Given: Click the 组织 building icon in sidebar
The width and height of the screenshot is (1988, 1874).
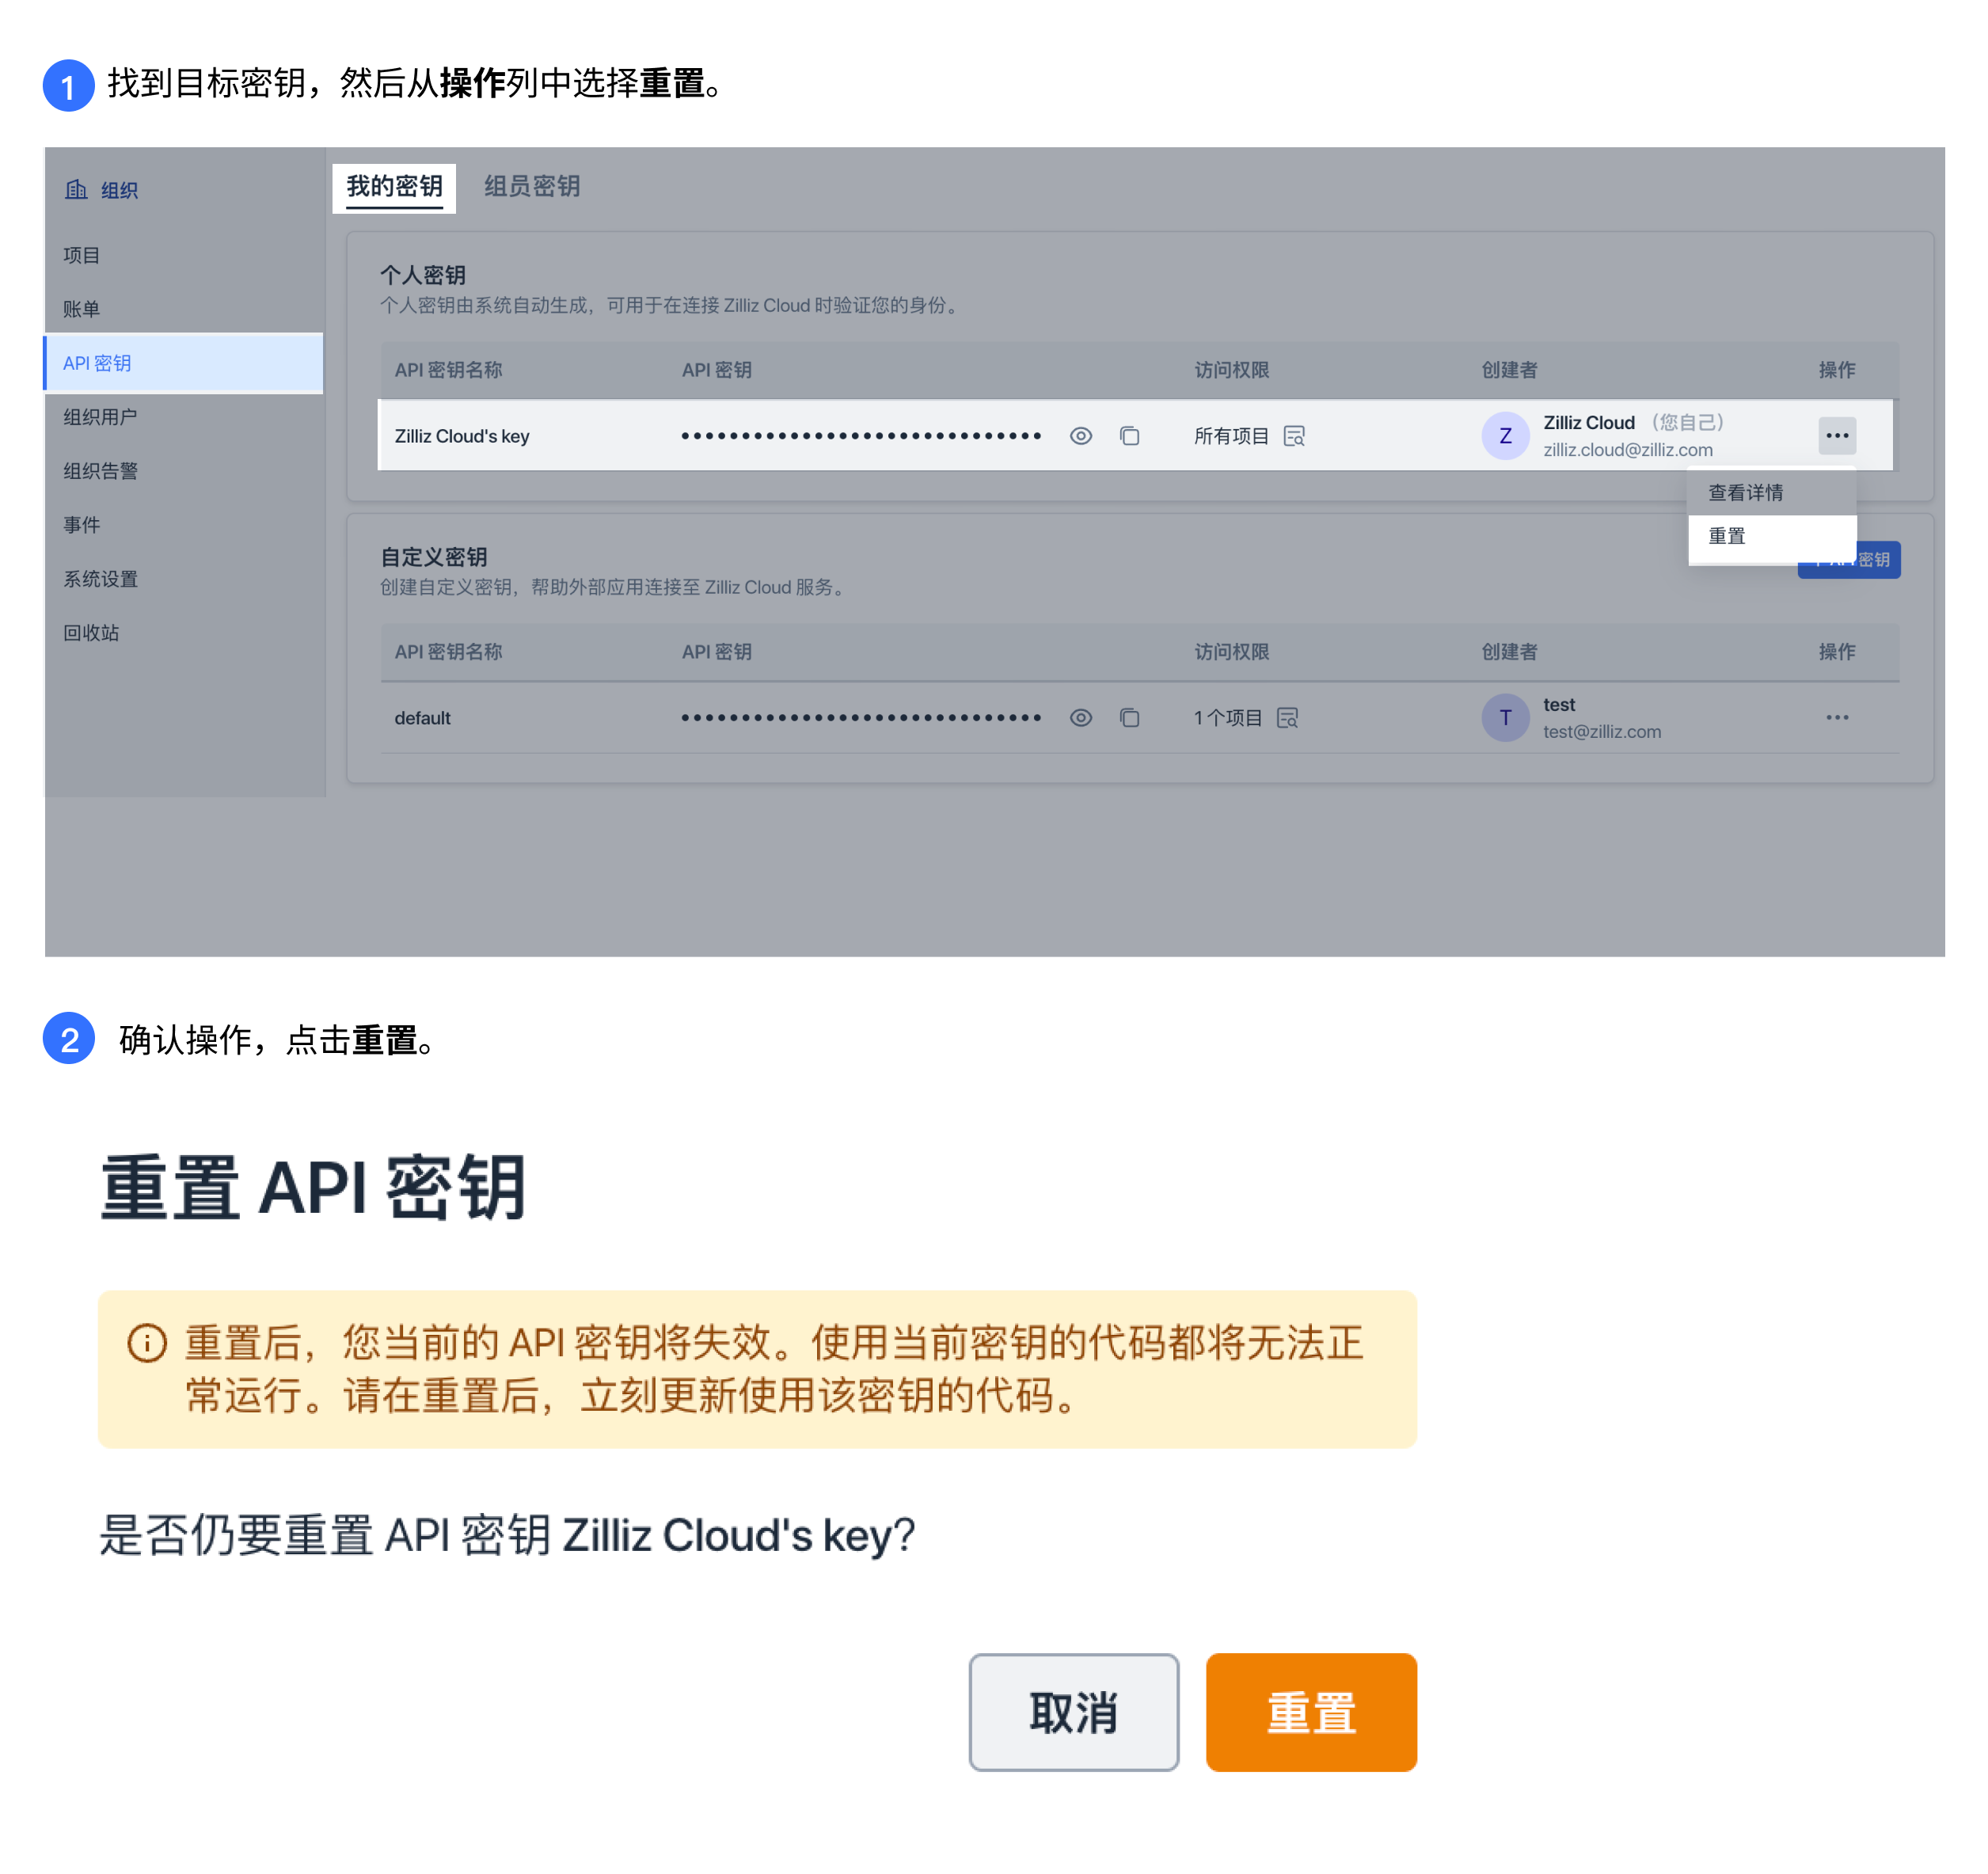Looking at the screenshot, I should 76,189.
